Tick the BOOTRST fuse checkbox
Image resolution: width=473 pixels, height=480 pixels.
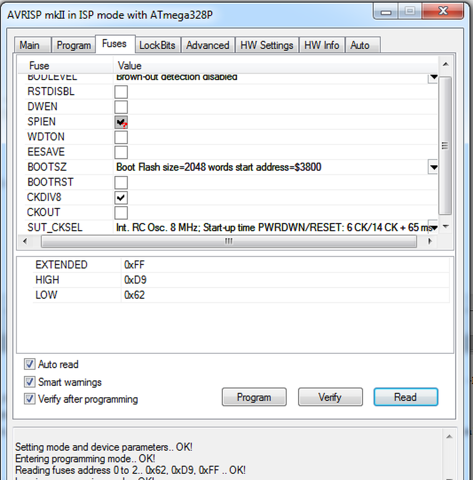121,182
